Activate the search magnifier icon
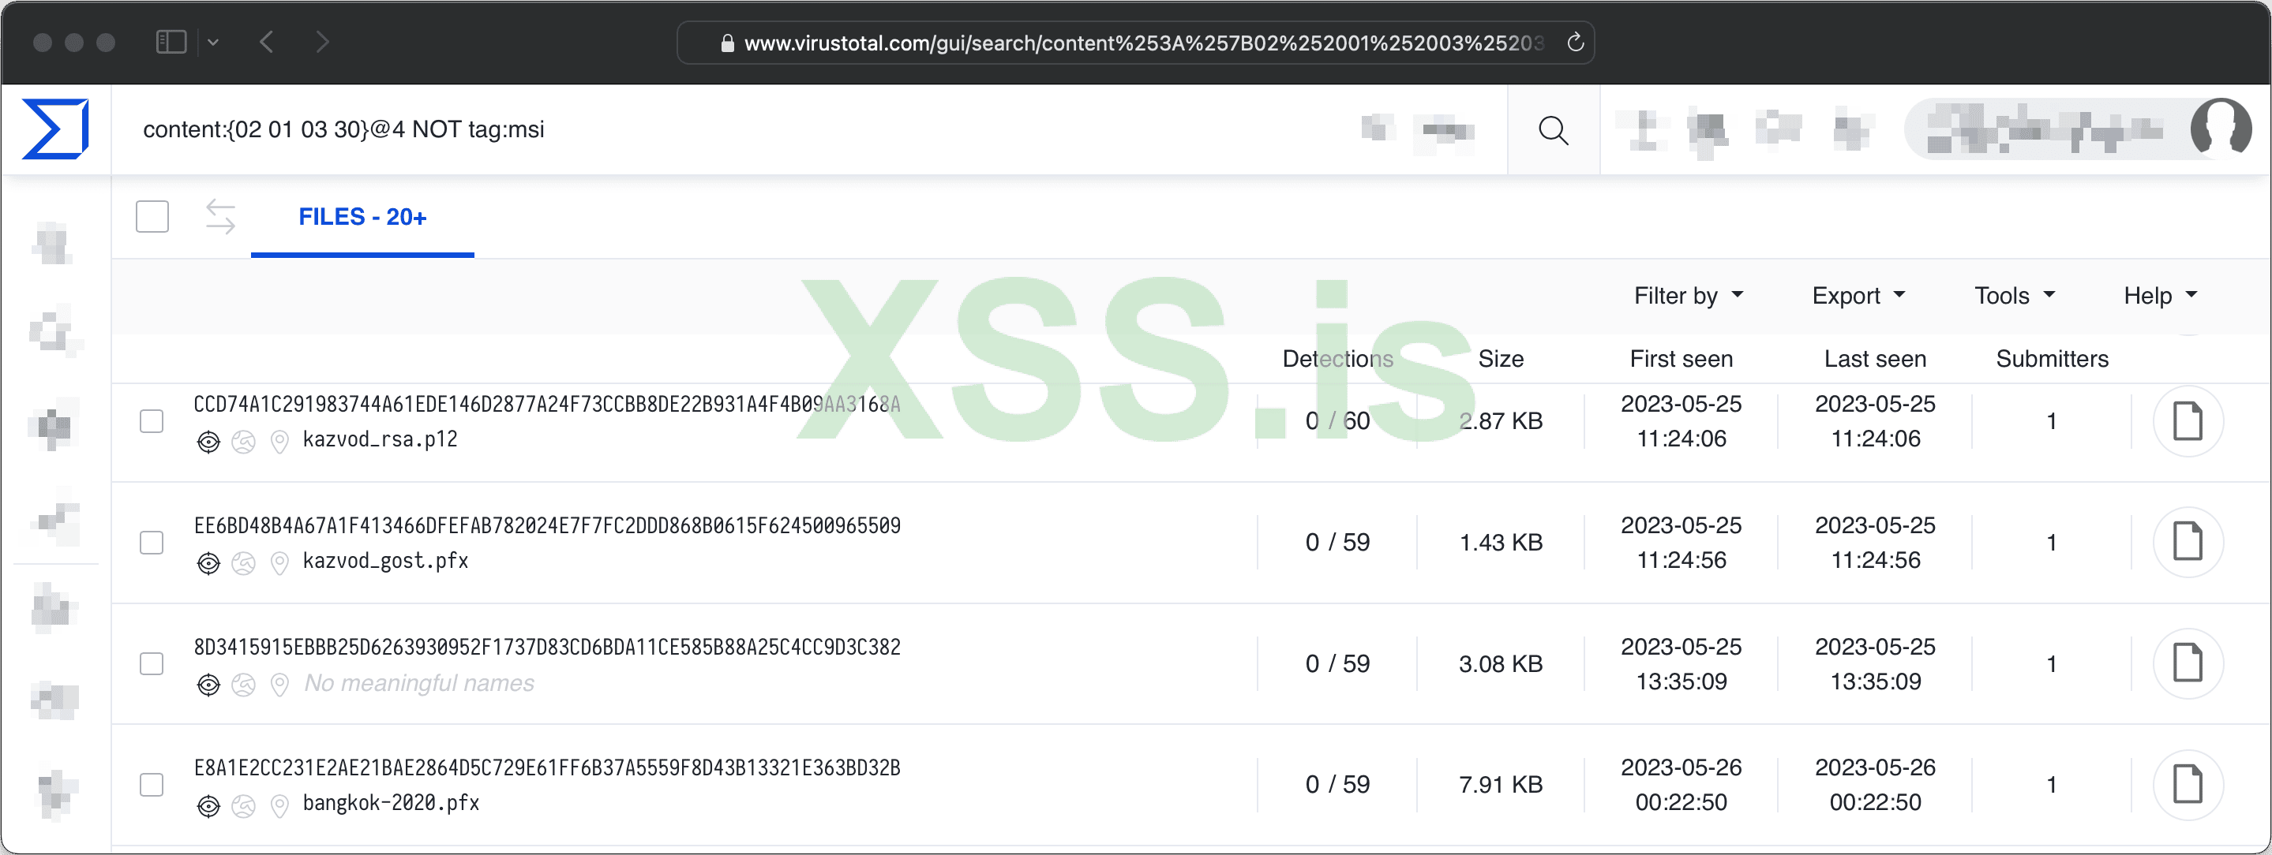This screenshot has height=855, width=2272. 1554,129
